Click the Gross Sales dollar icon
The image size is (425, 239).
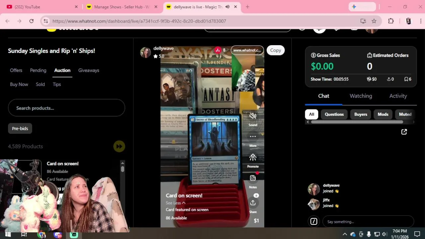tap(313, 55)
